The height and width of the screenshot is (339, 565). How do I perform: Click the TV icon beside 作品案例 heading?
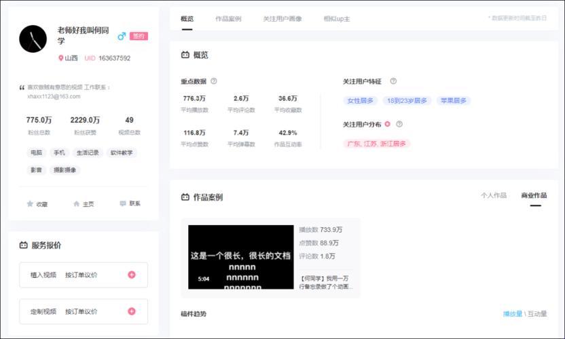[x=185, y=197]
